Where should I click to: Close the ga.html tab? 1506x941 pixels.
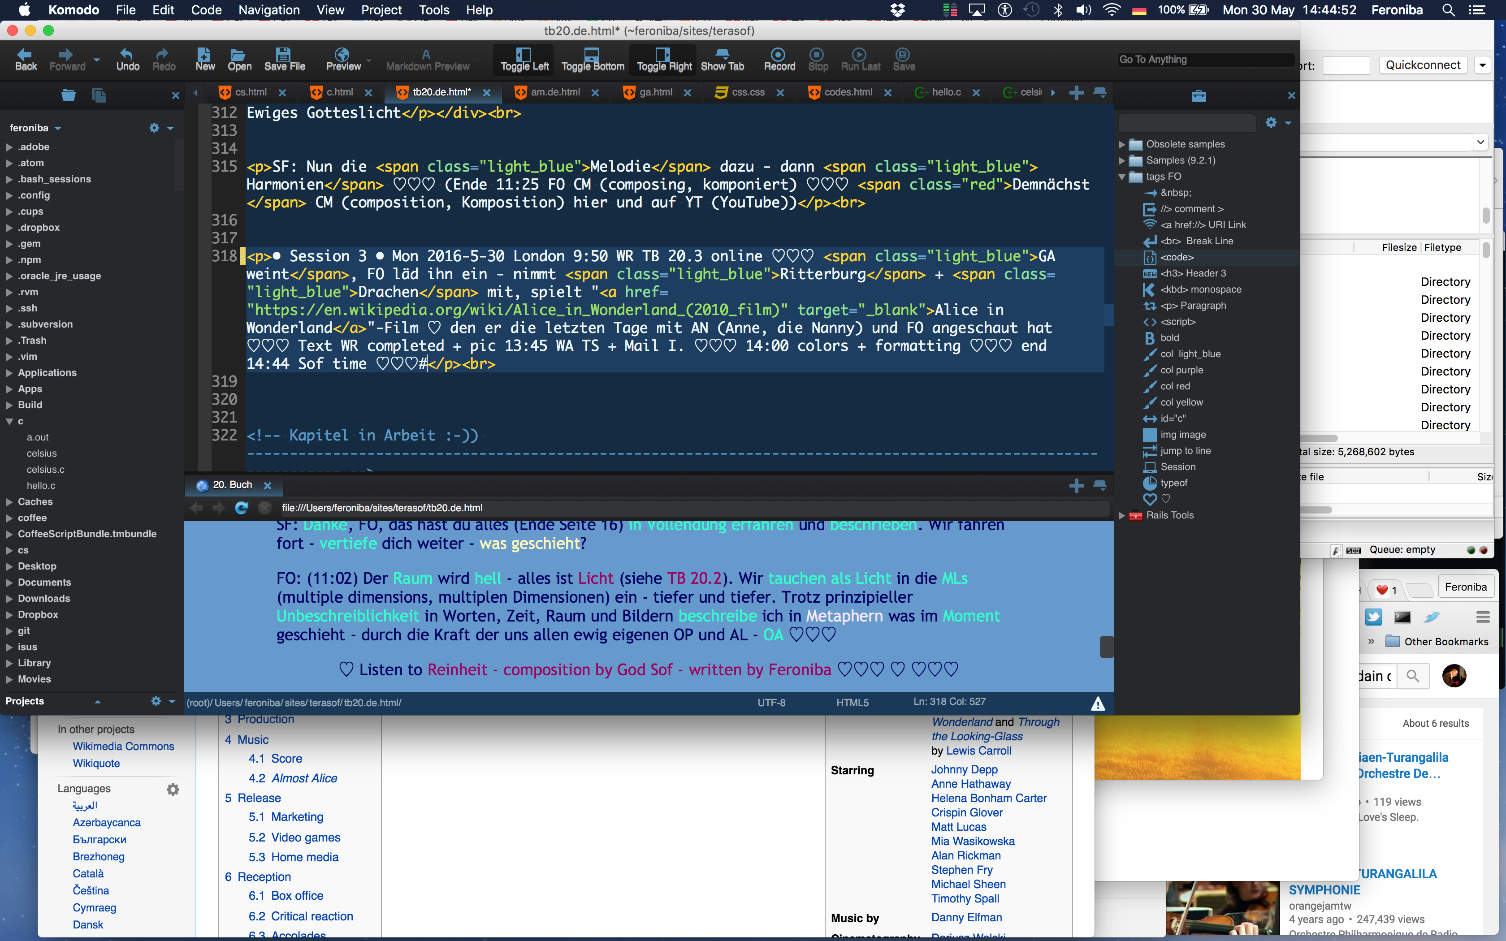[x=687, y=93]
